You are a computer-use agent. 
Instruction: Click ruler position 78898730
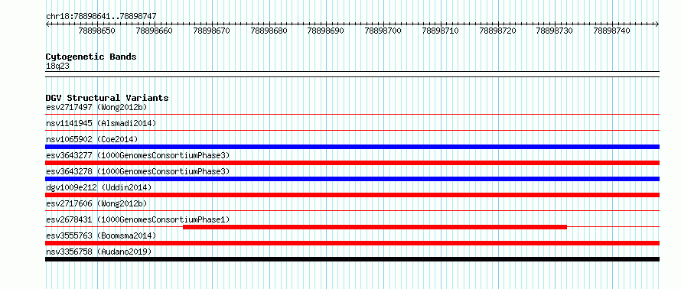point(555,31)
